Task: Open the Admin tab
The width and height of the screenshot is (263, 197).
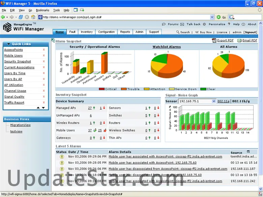Action: pos(139,32)
